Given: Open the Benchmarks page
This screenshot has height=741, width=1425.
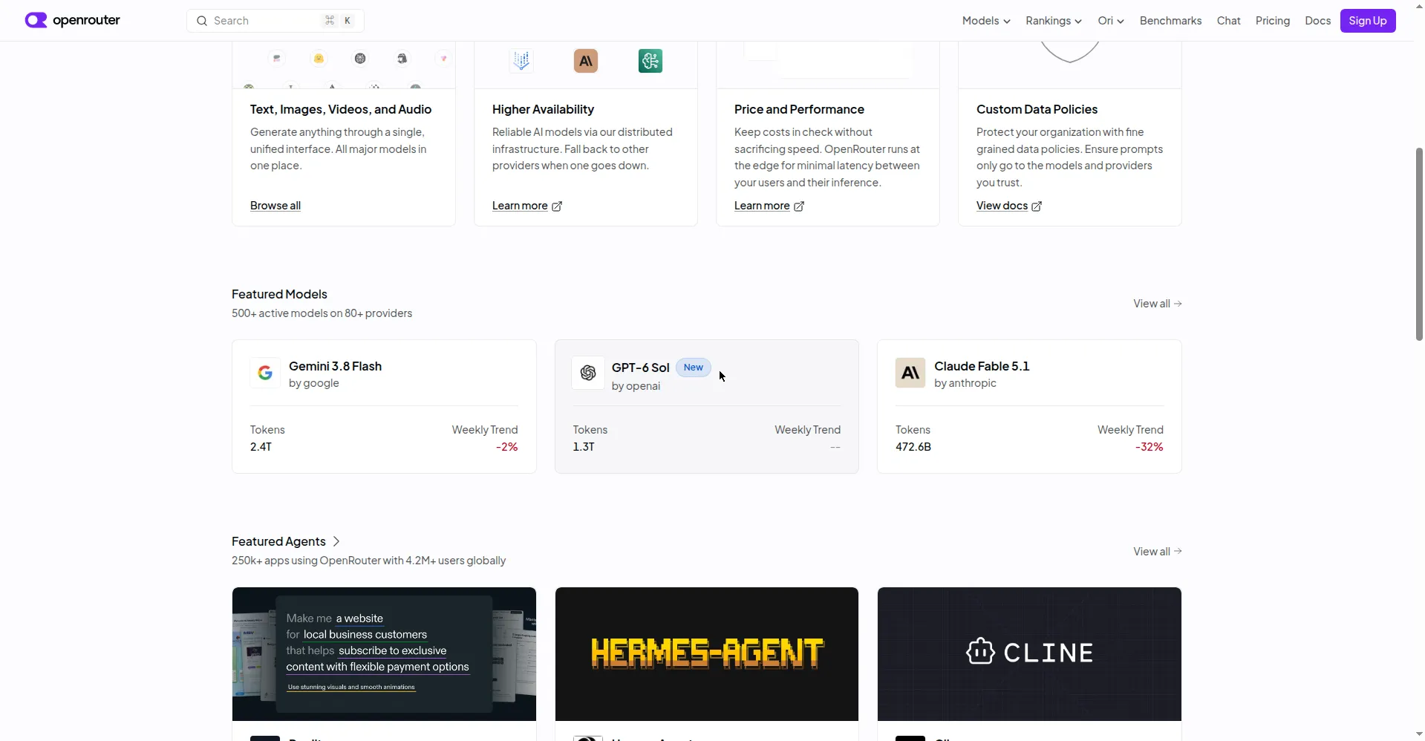Looking at the screenshot, I should click(x=1170, y=21).
